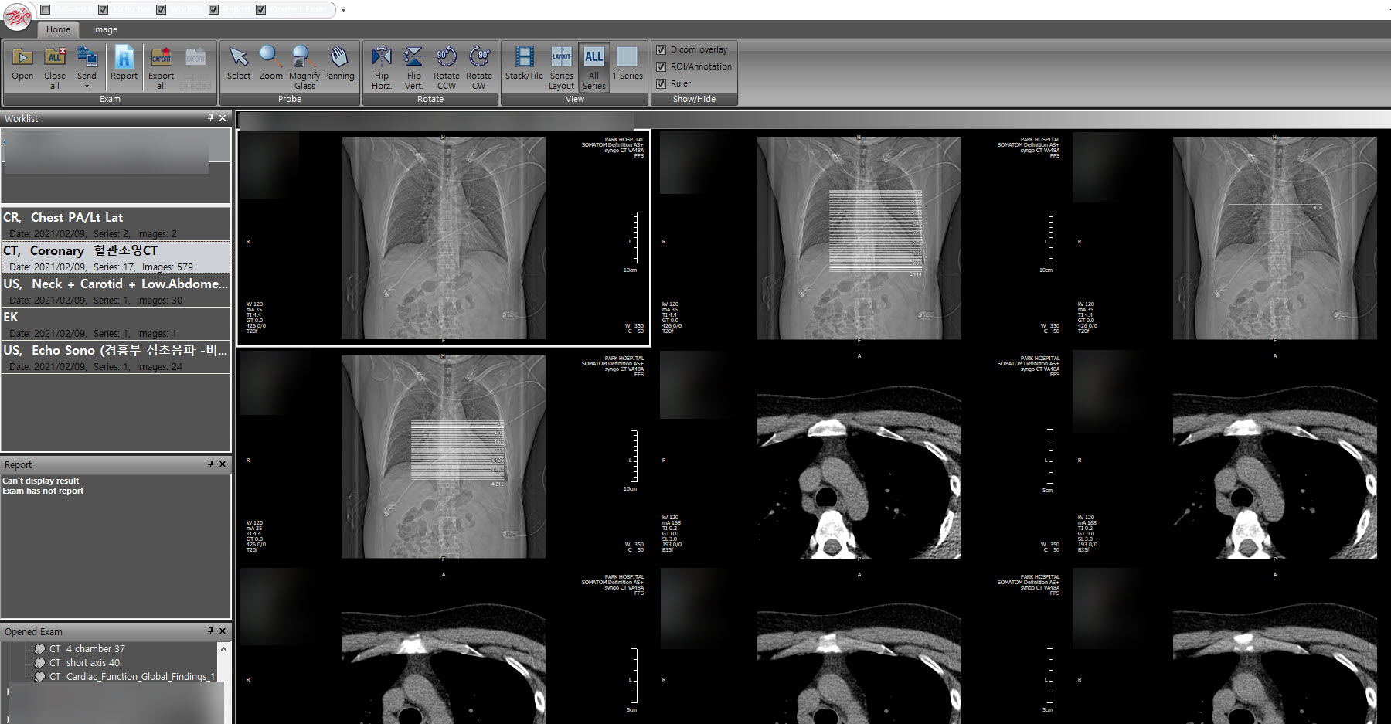Open the Series Layout option
1391x724 pixels.
562,67
